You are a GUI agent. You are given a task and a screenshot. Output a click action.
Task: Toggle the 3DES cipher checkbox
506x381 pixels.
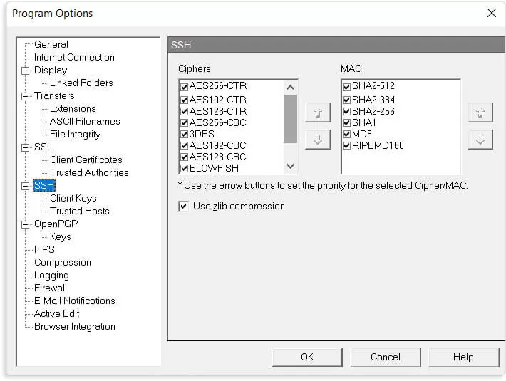coord(185,134)
